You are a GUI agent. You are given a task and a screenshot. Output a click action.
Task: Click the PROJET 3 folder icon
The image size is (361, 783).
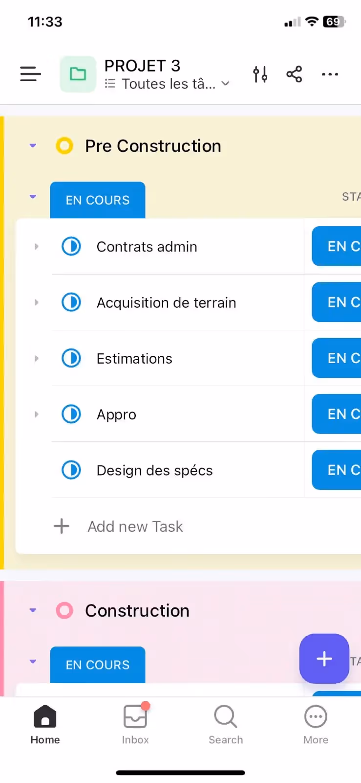point(78,74)
